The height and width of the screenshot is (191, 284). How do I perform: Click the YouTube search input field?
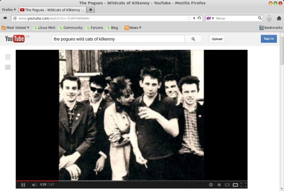pyautogui.click(x=118, y=39)
